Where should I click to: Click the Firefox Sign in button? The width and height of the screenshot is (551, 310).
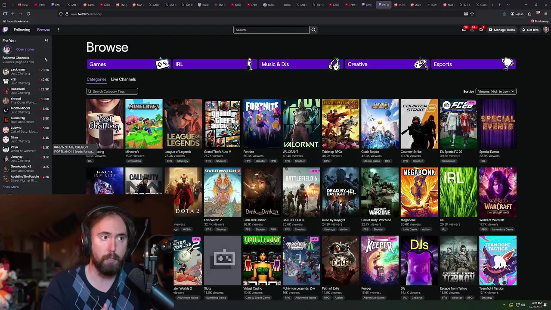pos(517,14)
